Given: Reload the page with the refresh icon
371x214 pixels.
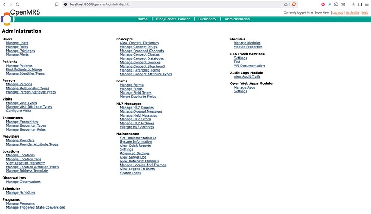Looking at the screenshot, I should click(x=18, y=4).
